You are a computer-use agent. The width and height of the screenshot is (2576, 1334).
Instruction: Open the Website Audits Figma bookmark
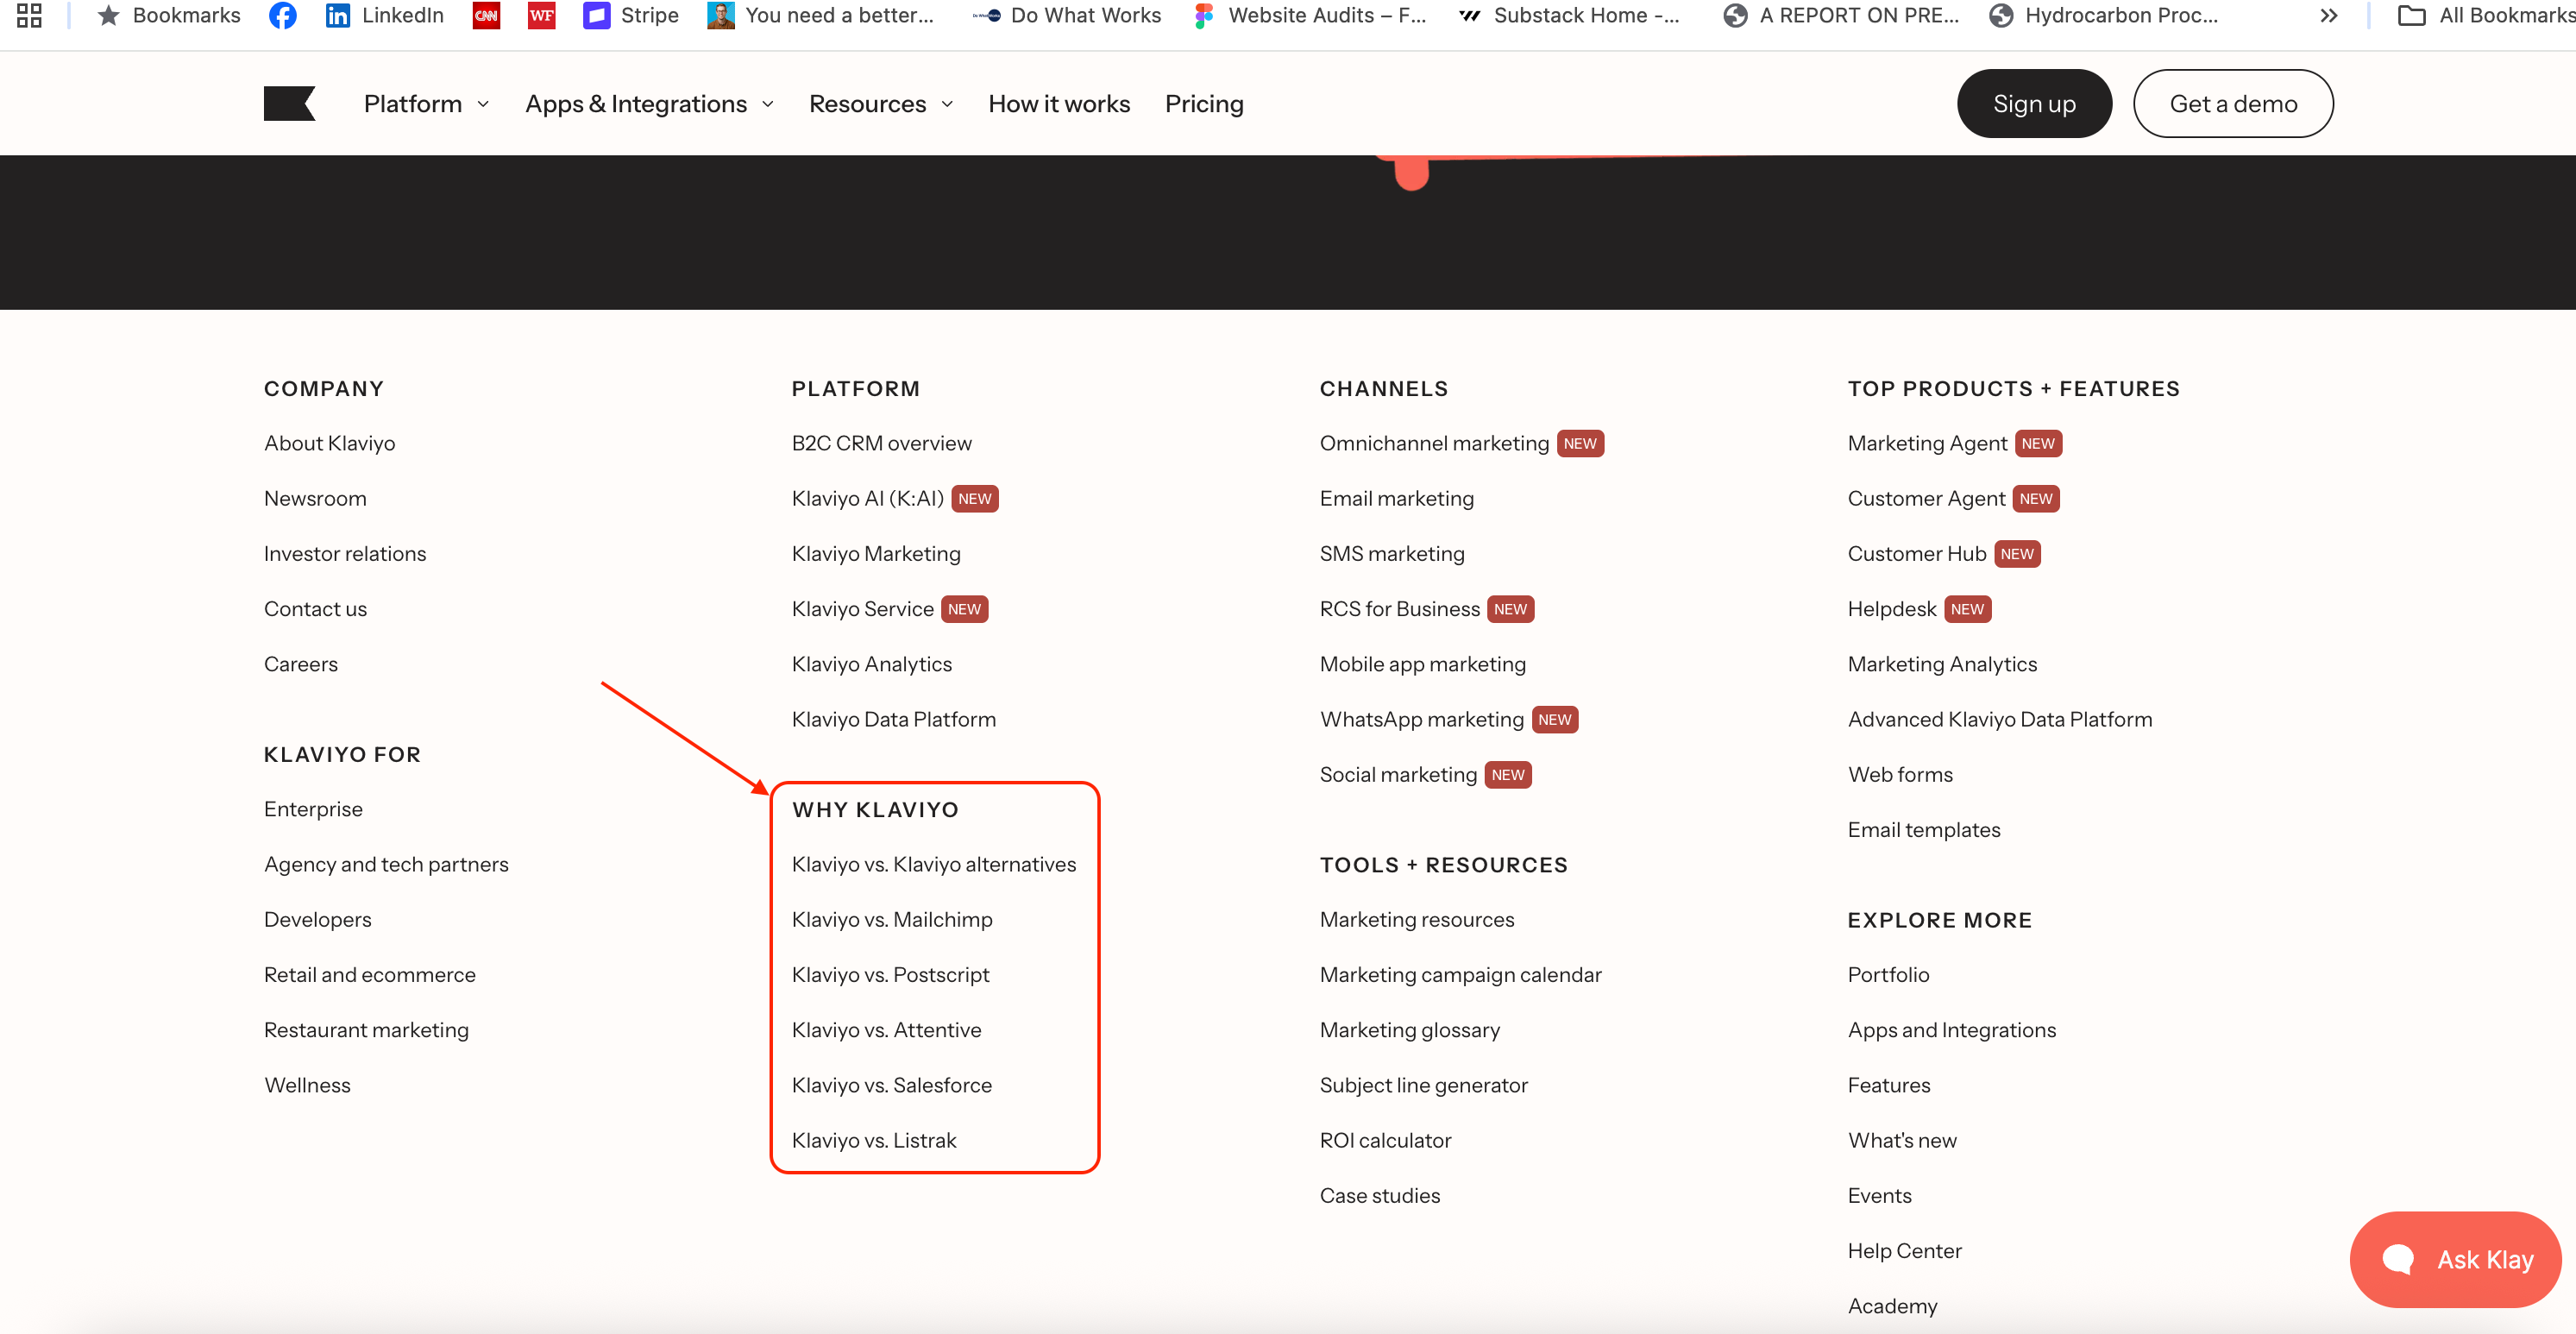click(1310, 15)
